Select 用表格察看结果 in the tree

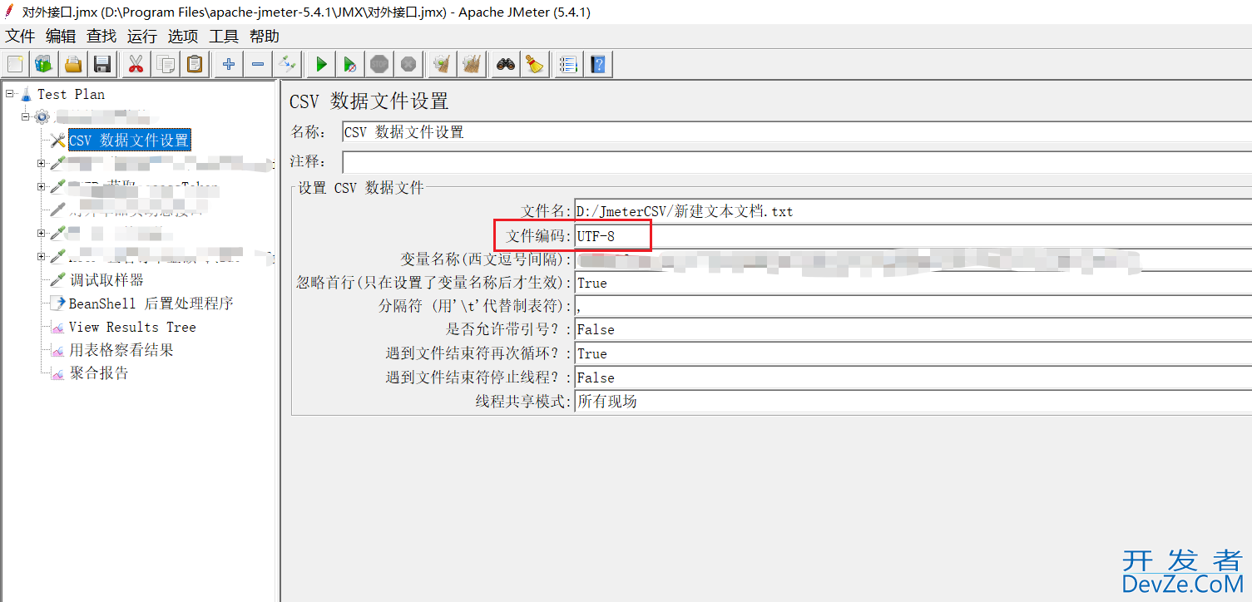[121, 350]
